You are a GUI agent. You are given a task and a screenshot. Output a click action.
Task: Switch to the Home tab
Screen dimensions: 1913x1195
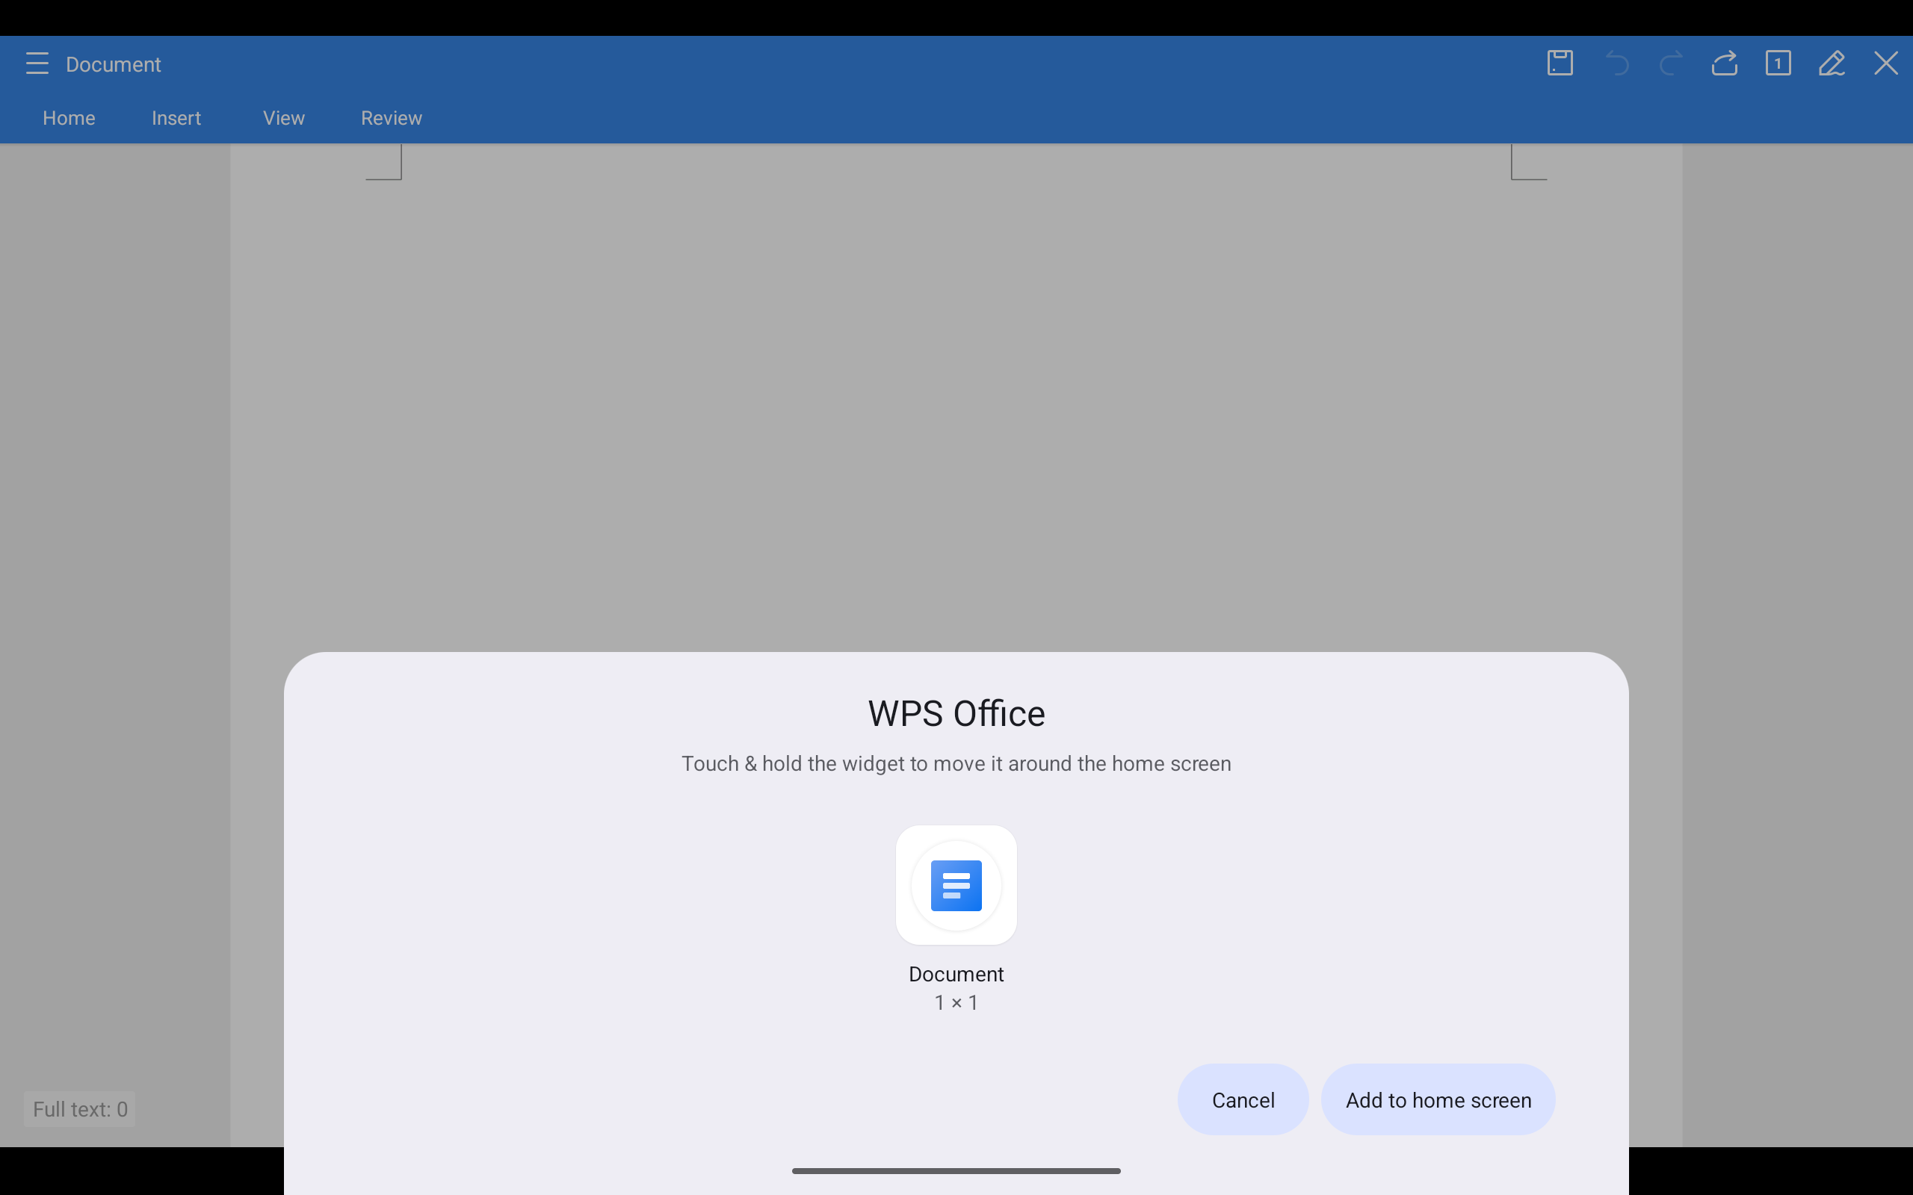pos(69,118)
